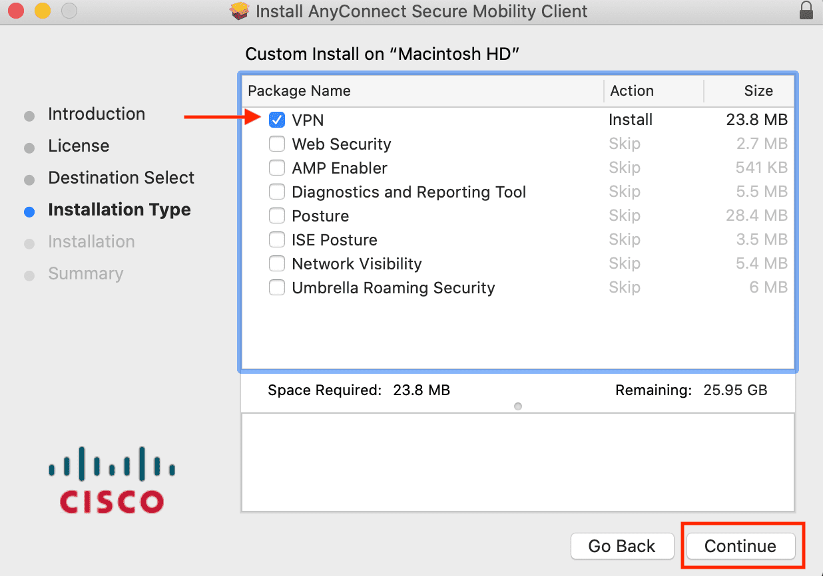
Task: Minimize the installer with yellow button
Action: (43, 11)
